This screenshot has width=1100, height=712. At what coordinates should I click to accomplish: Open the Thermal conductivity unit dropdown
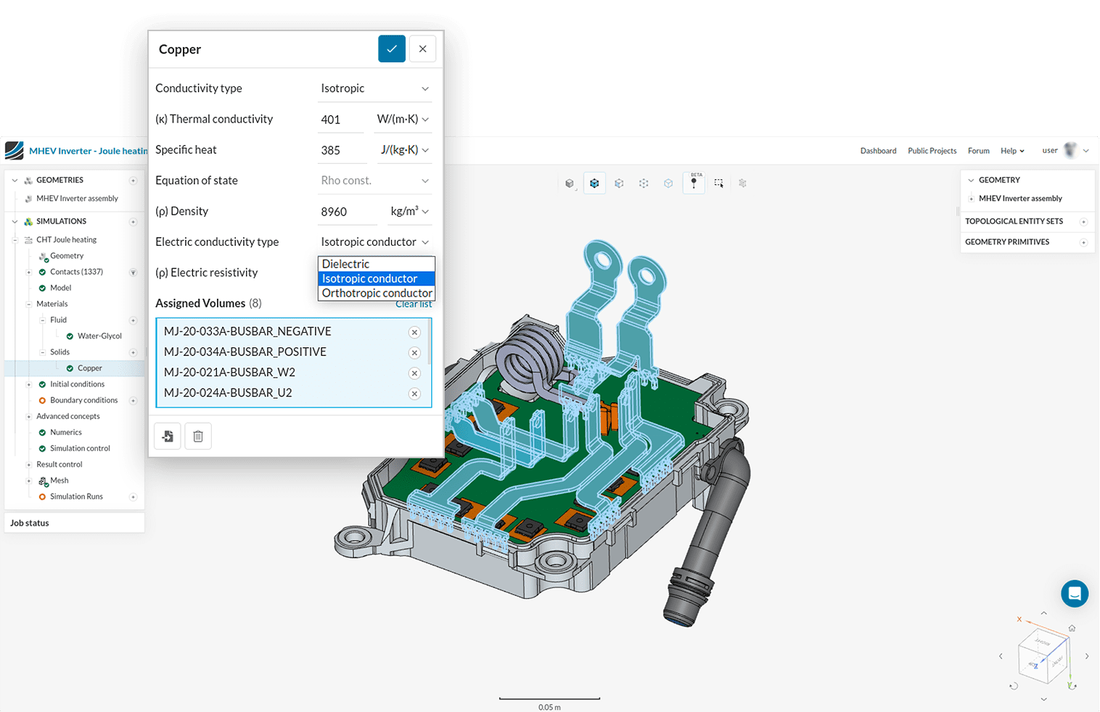[403, 120]
